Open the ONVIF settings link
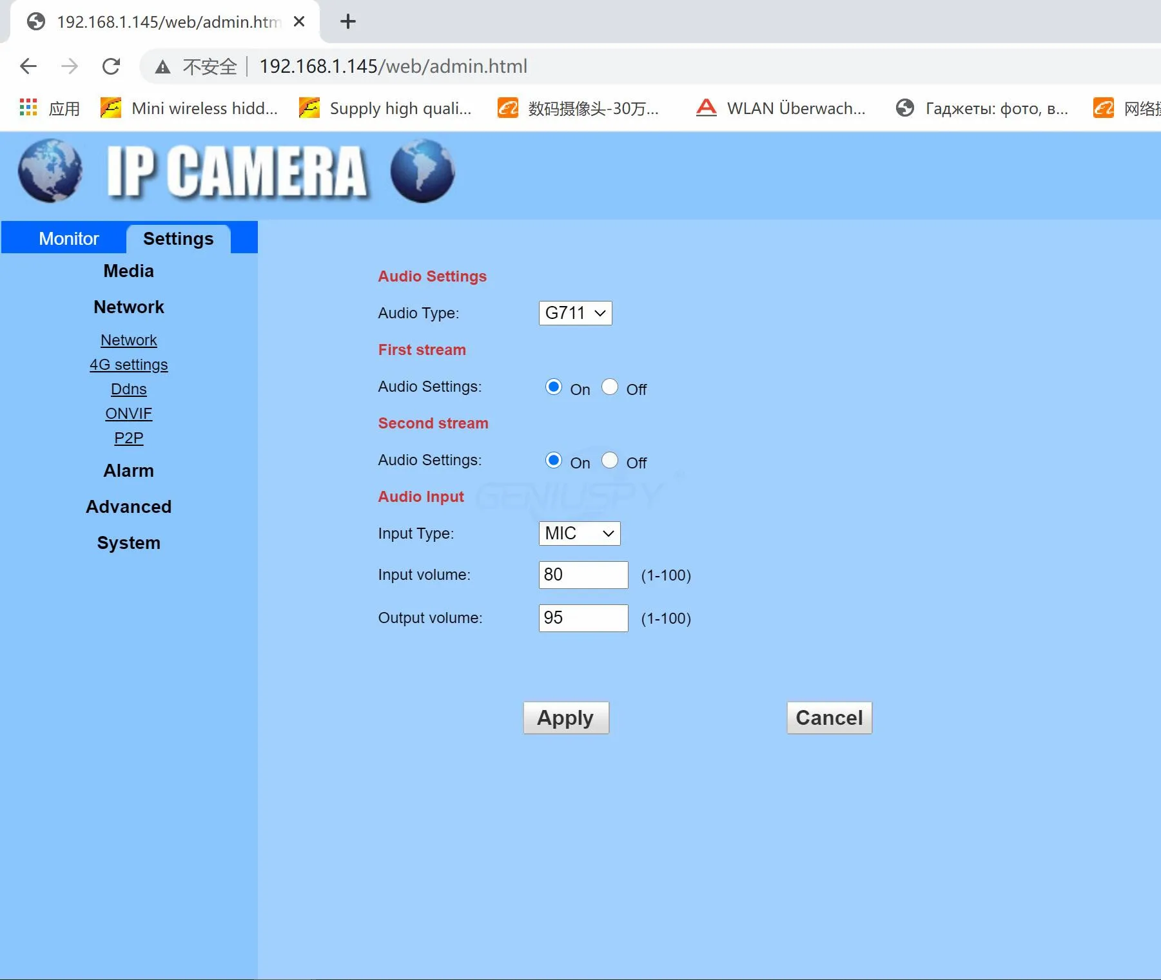The height and width of the screenshot is (980, 1161). (128, 414)
